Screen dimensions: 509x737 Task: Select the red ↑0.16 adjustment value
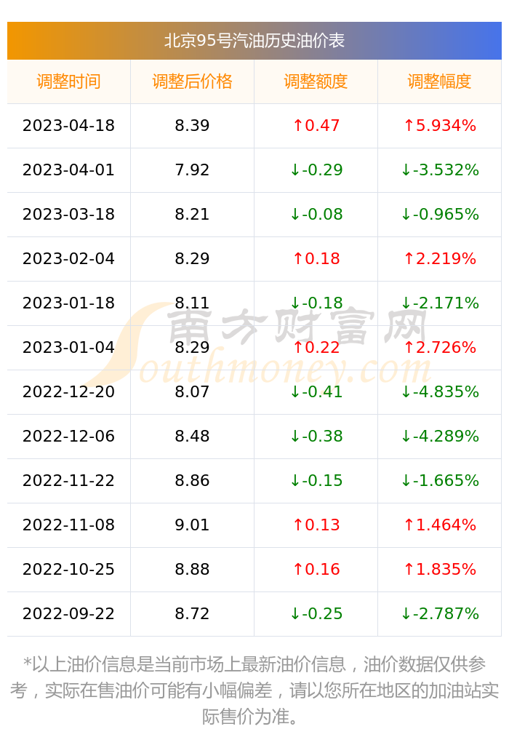[x=316, y=569]
